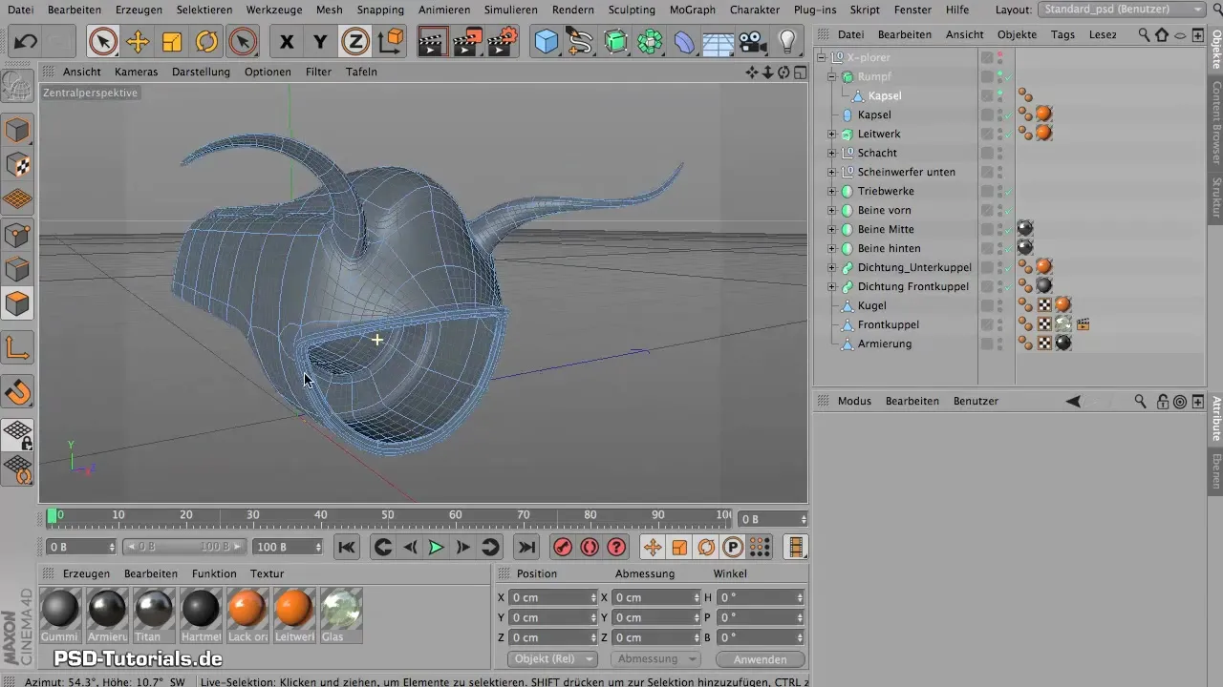Click the Record active objects button
1223x687 pixels.
tap(563, 547)
